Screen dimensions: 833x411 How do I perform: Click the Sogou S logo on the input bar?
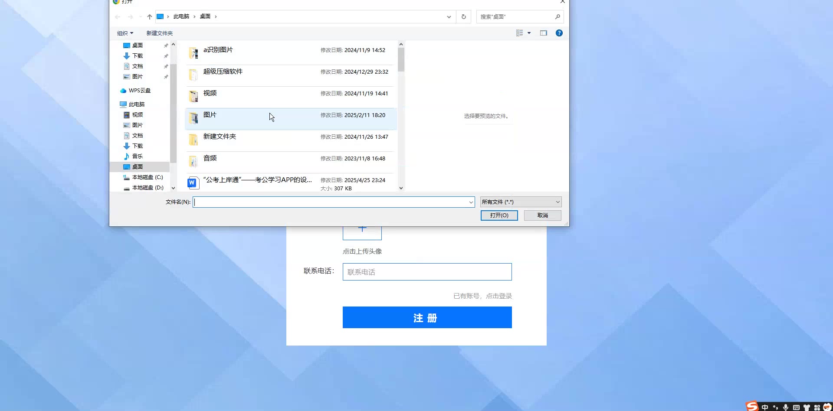(x=752, y=406)
